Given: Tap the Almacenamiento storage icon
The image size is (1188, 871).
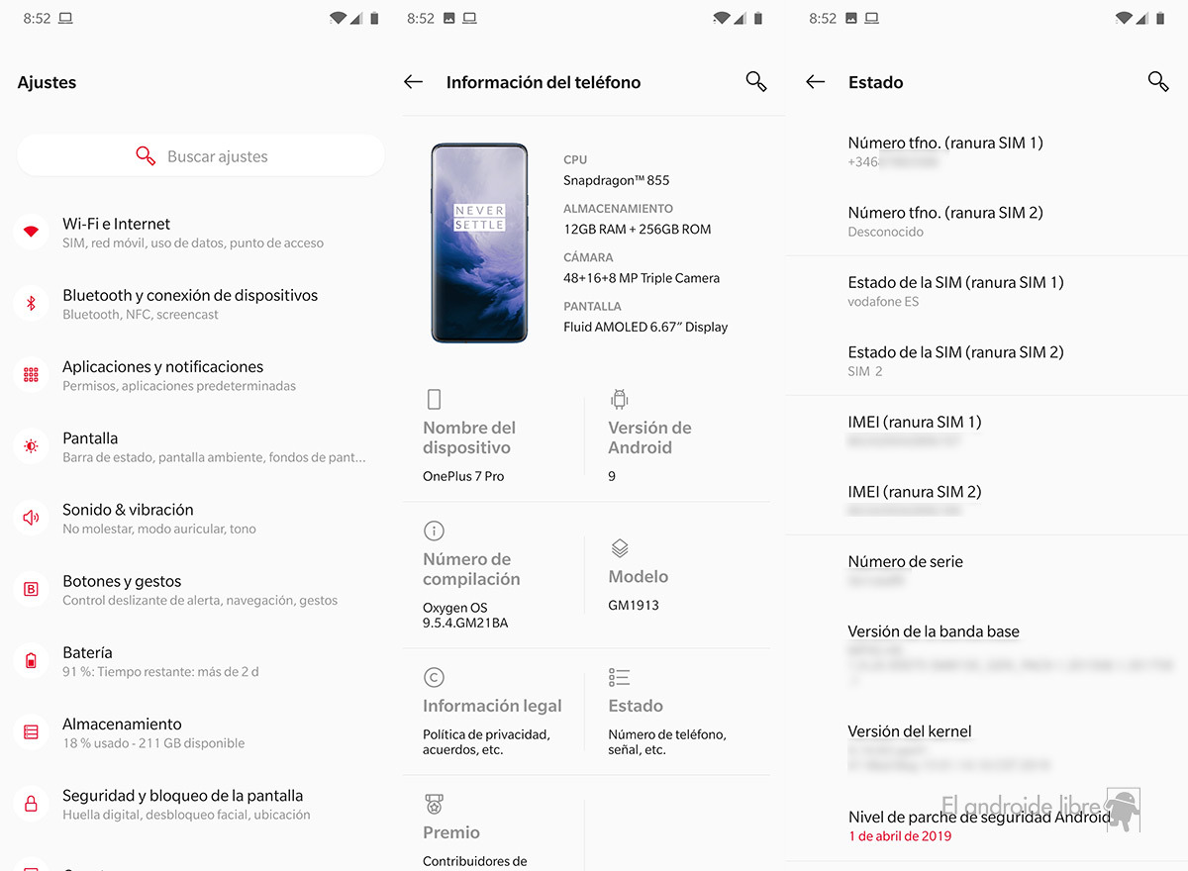Looking at the screenshot, I should pos(31,732).
